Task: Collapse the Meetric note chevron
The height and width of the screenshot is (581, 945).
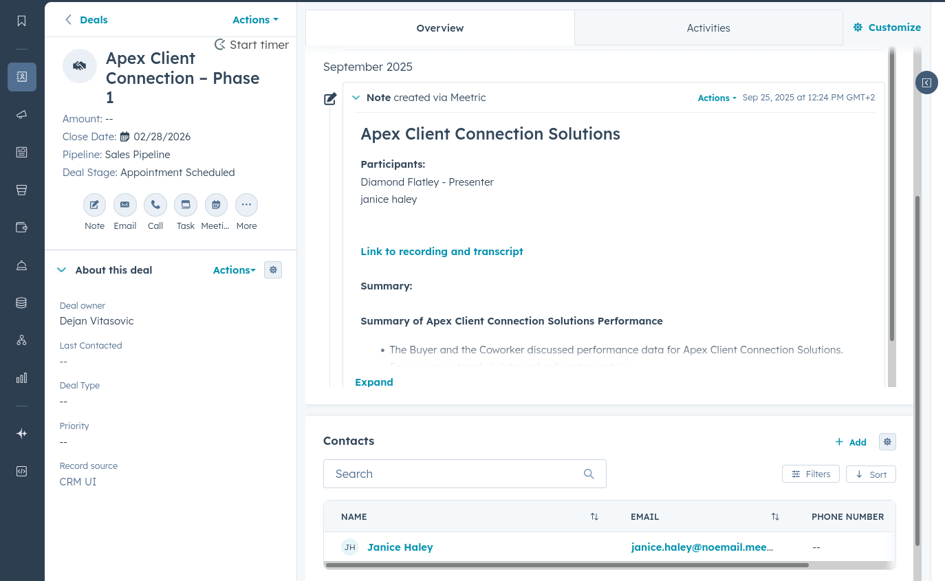Action: pyautogui.click(x=356, y=98)
